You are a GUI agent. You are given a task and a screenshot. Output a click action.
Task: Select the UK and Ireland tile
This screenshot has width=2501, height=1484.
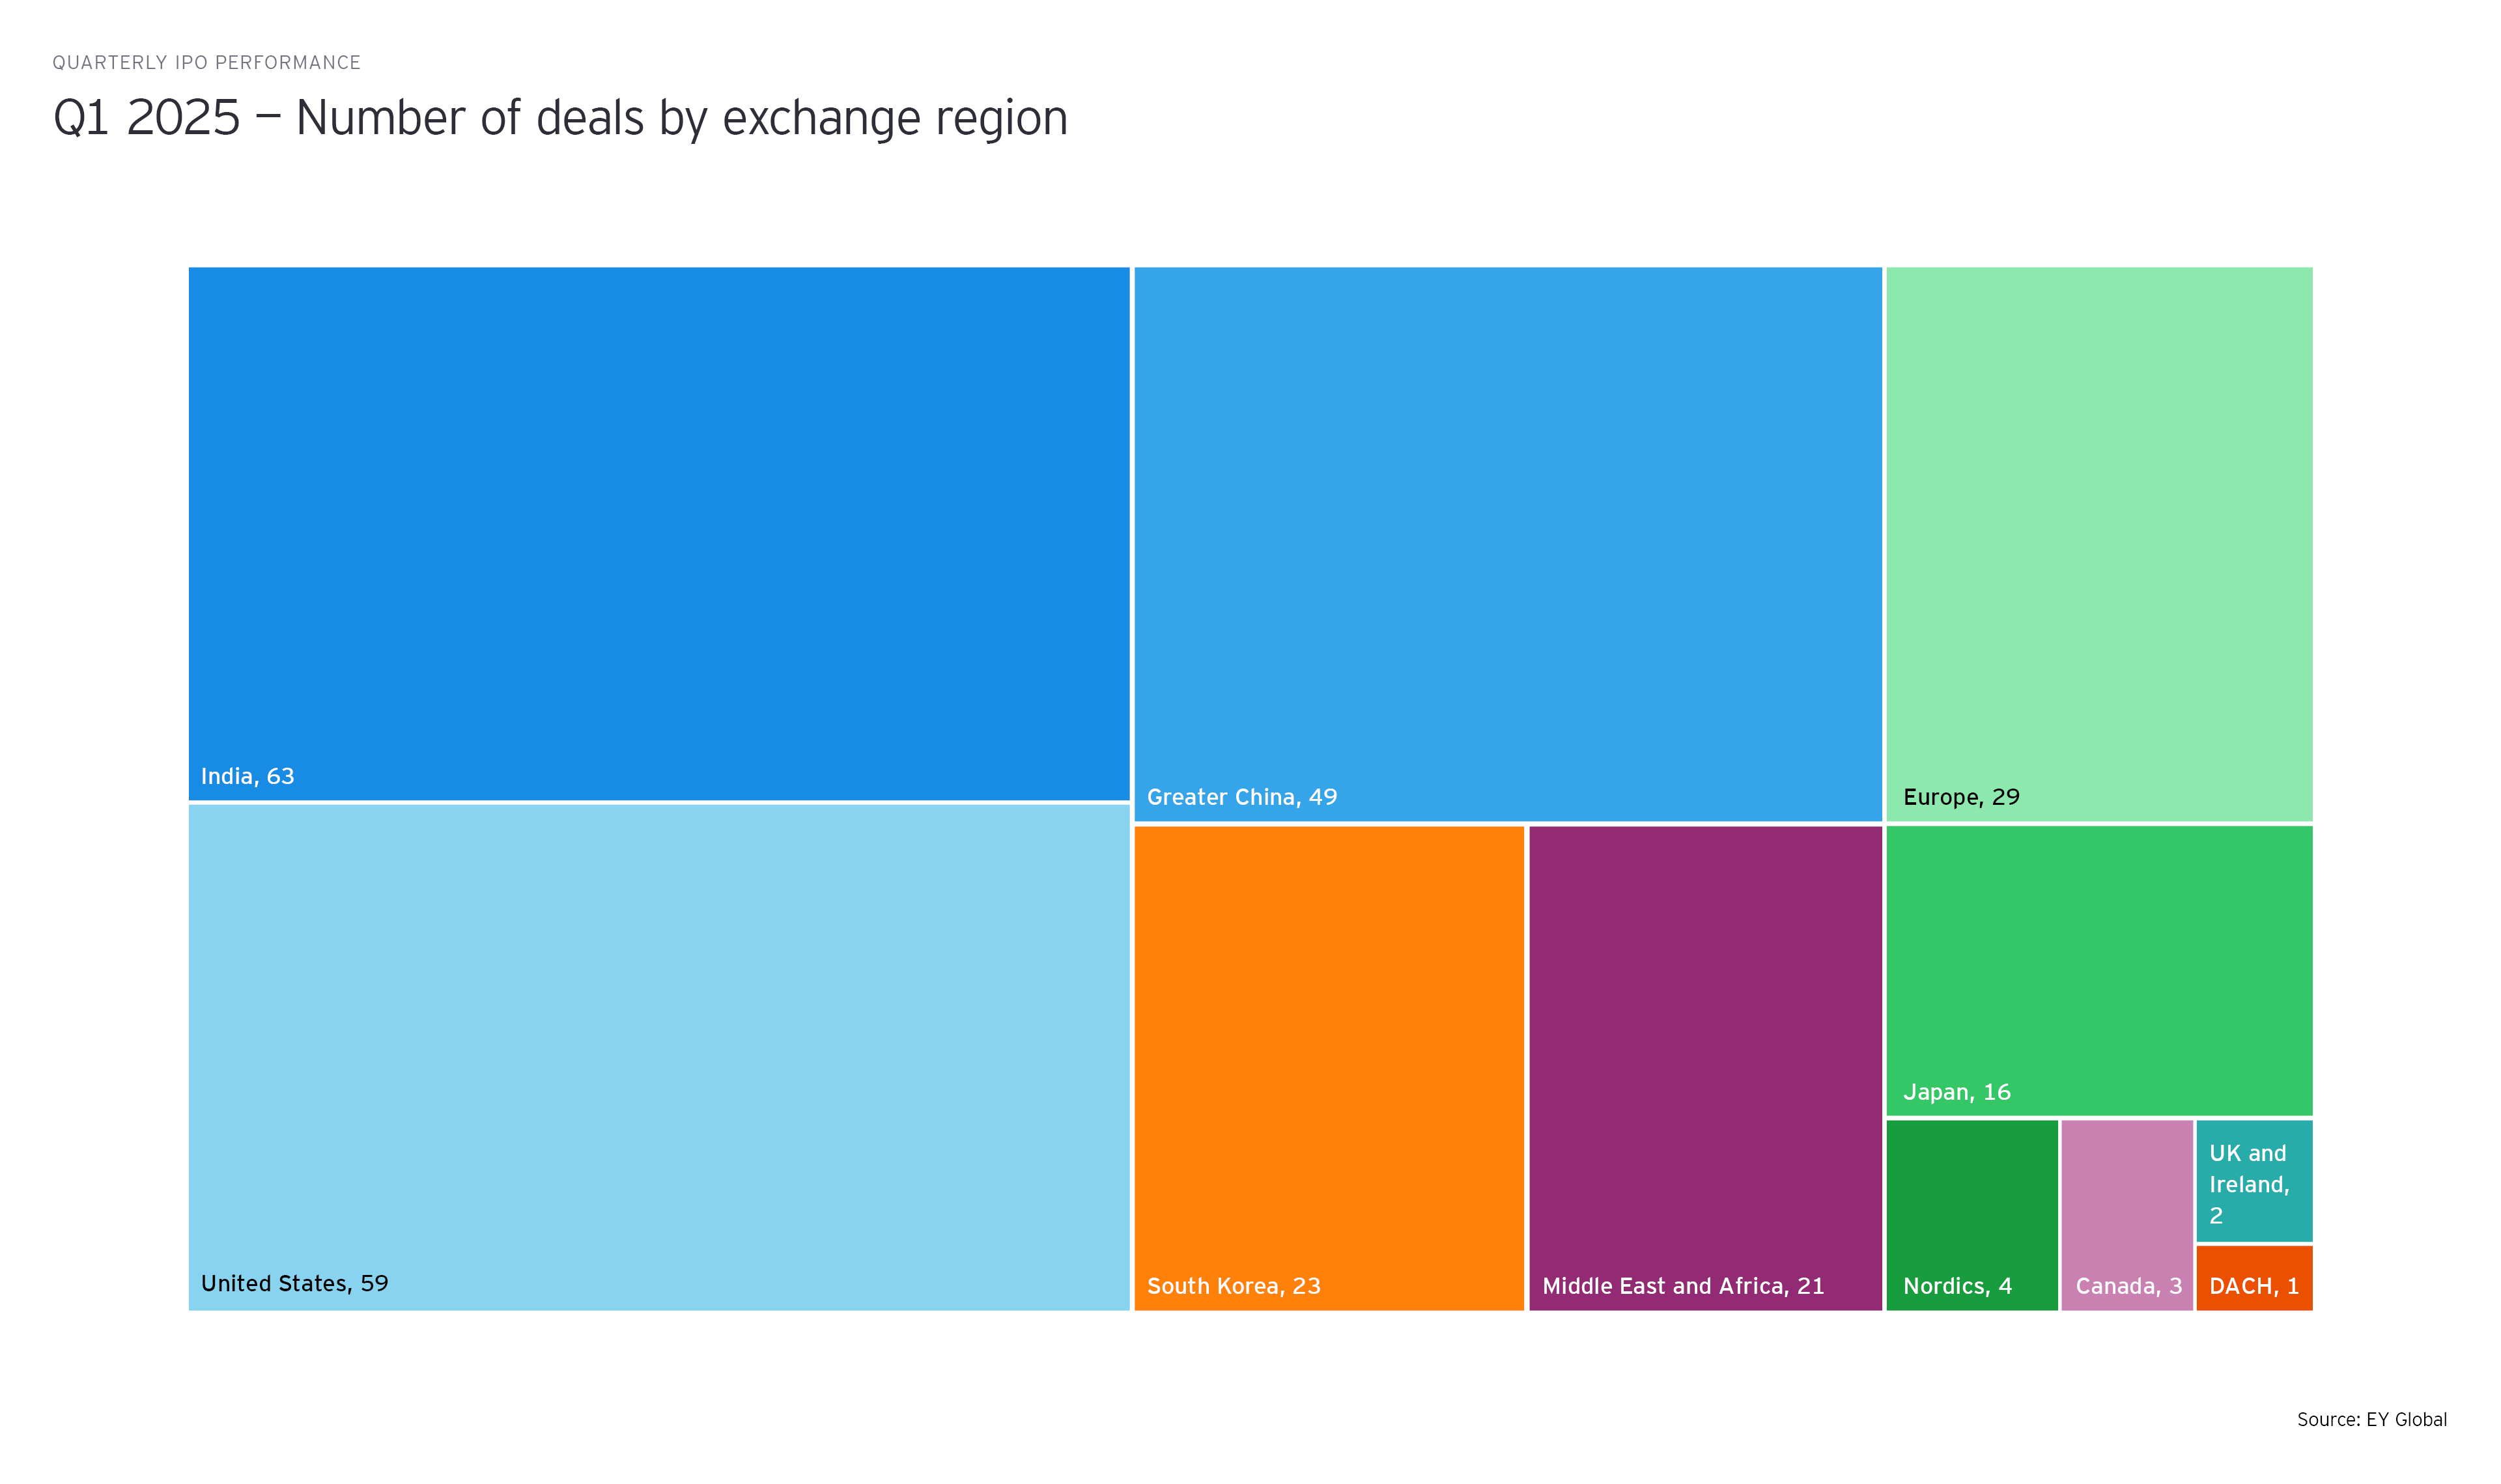click(2253, 1180)
